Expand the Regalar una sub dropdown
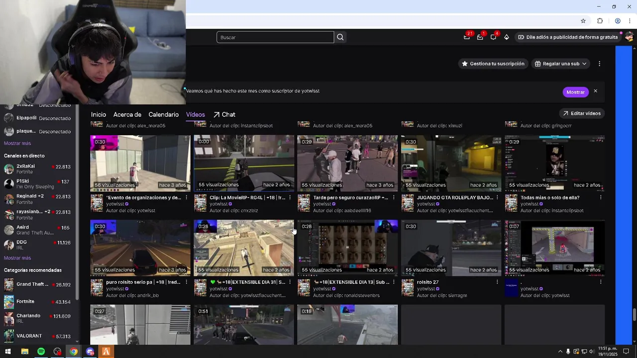Viewport: 637px width, 358px height. [x=561, y=64]
